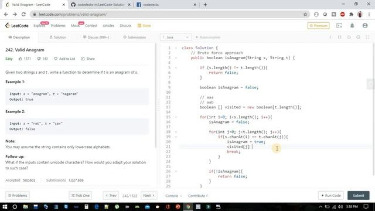Open the browser extensions puzzle icon
Screen dimensions: 375x211
click(x=351, y=14)
